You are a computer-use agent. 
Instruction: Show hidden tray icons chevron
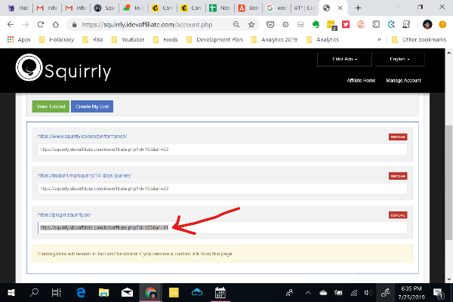(308, 293)
